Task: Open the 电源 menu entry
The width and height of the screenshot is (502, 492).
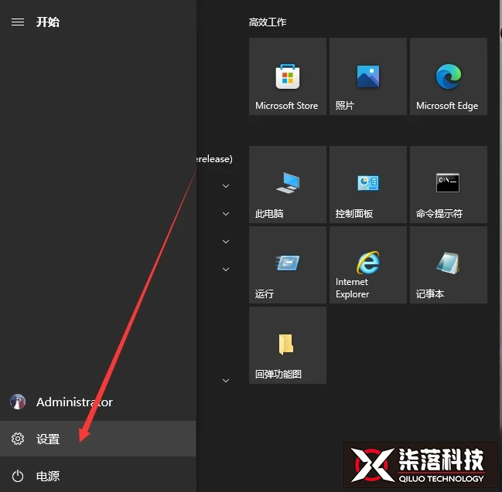Action: [98, 476]
